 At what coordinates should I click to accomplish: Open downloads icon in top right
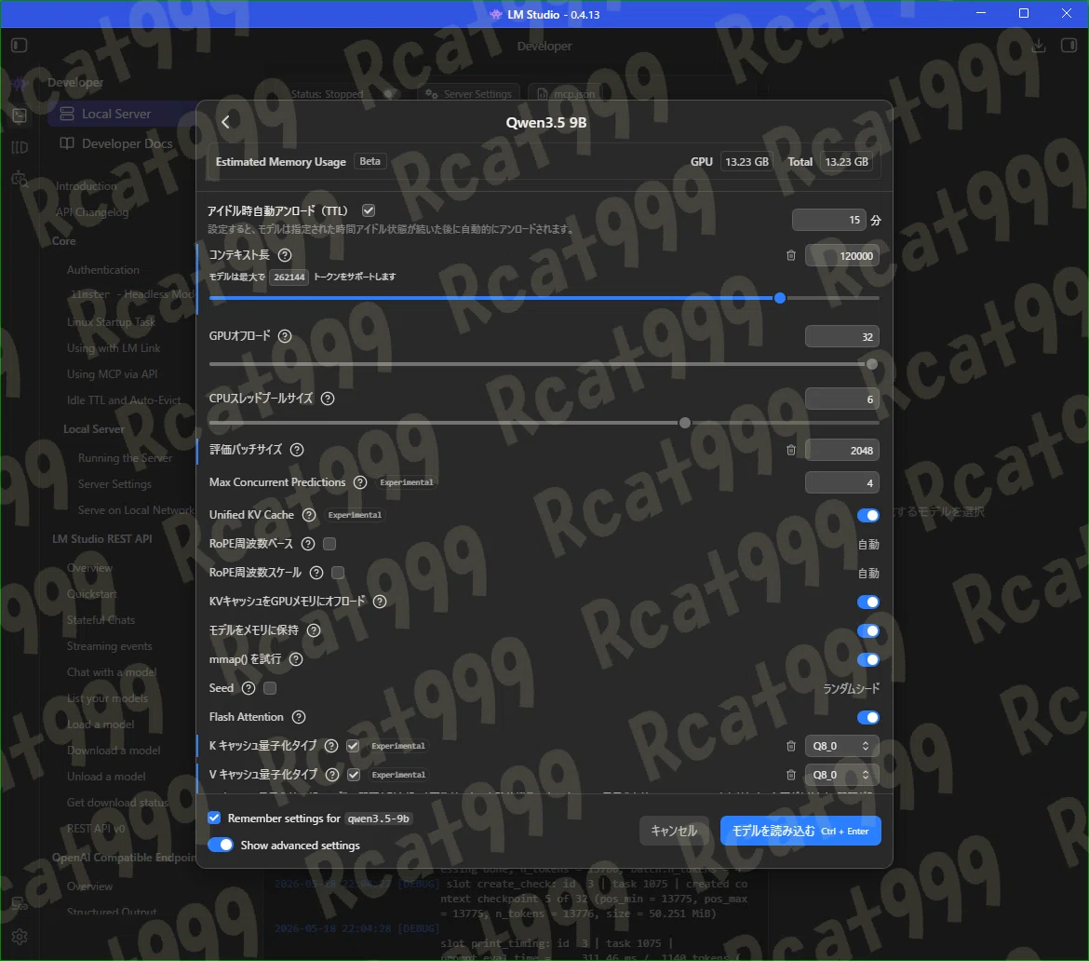[1039, 46]
